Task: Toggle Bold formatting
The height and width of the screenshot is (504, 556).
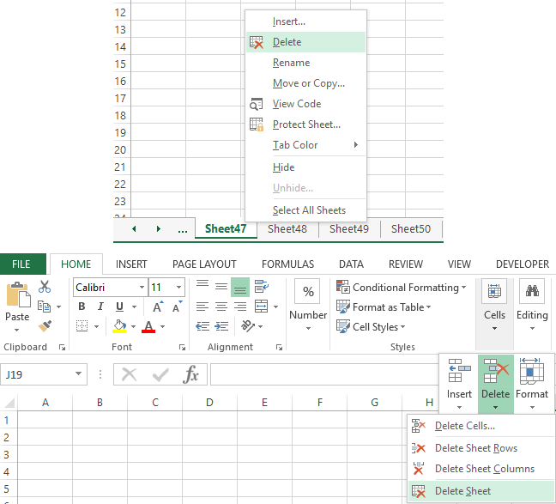Action: [x=82, y=307]
